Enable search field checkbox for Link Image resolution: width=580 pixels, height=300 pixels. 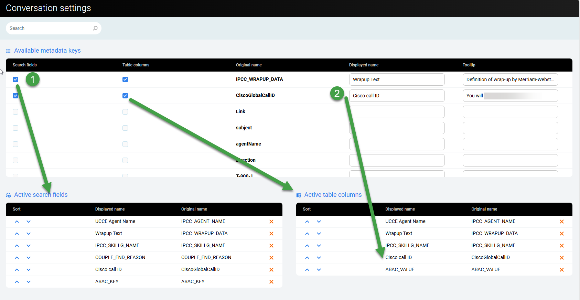pos(15,112)
